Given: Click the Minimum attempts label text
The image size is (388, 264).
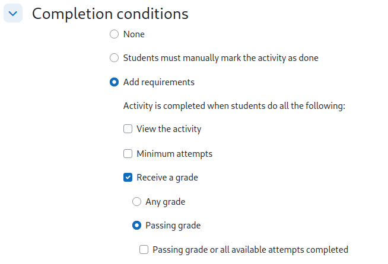Looking at the screenshot, I should 174,154.
